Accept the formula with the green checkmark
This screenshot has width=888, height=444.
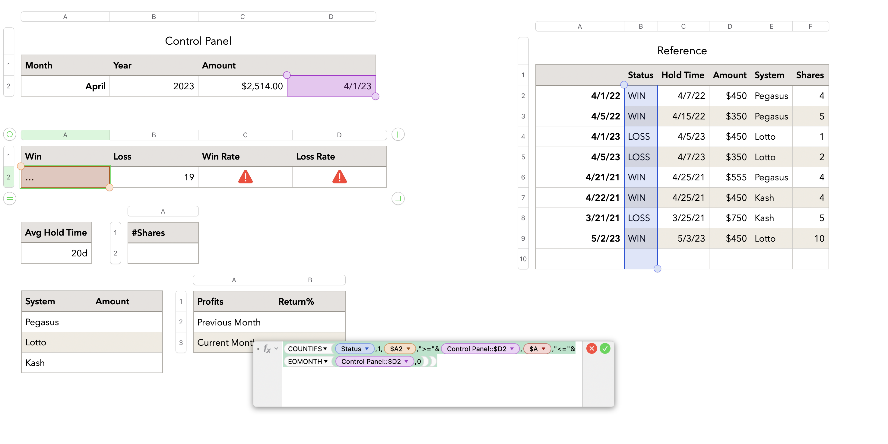tap(605, 348)
